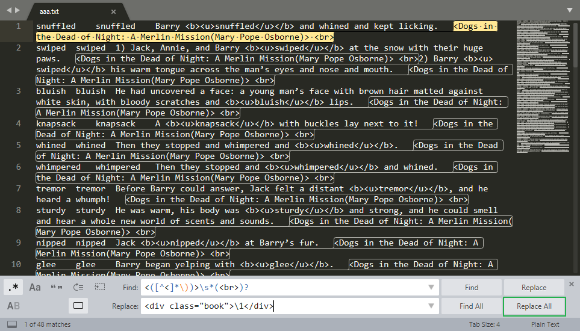Click line number 10 in gutter
The height and width of the screenshot is (331, 580).
click(x=16, y=264)
